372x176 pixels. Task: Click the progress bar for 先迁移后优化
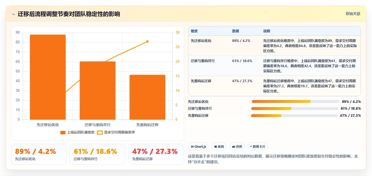click(x=296, y=101)
